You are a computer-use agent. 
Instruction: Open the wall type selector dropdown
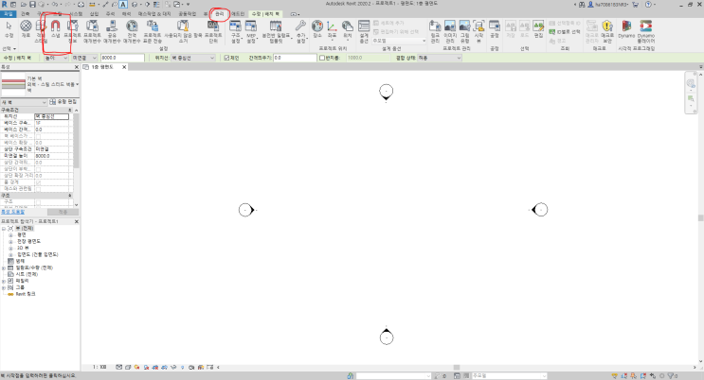[40, 84]
